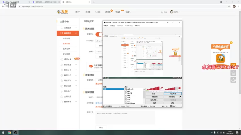Expand the 我的视频 chevron
Screen dimensions: 241x135
(x=76, y=86)
